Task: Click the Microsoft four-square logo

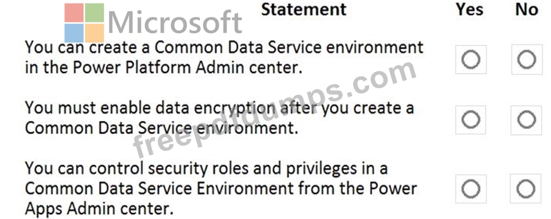Action: tap(85, 23)
